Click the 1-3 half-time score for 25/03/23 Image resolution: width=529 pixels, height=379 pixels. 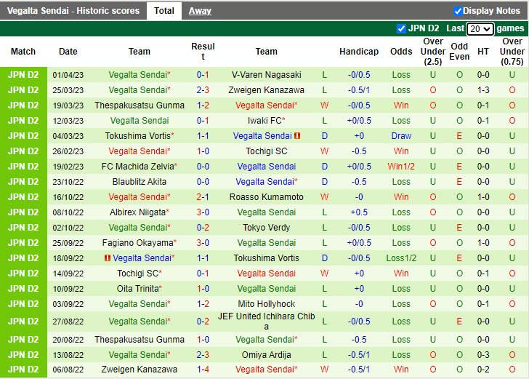pos(482,90)
